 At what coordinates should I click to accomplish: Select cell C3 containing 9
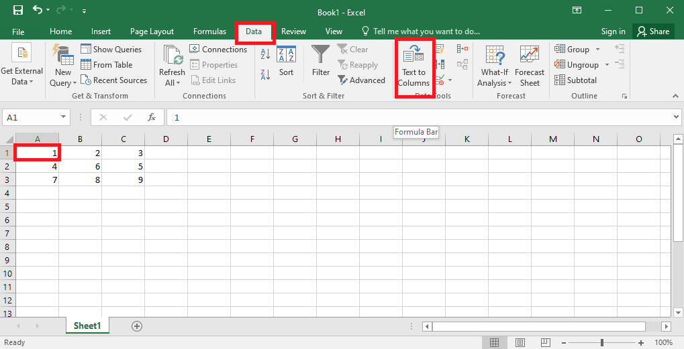pos(123,180)
